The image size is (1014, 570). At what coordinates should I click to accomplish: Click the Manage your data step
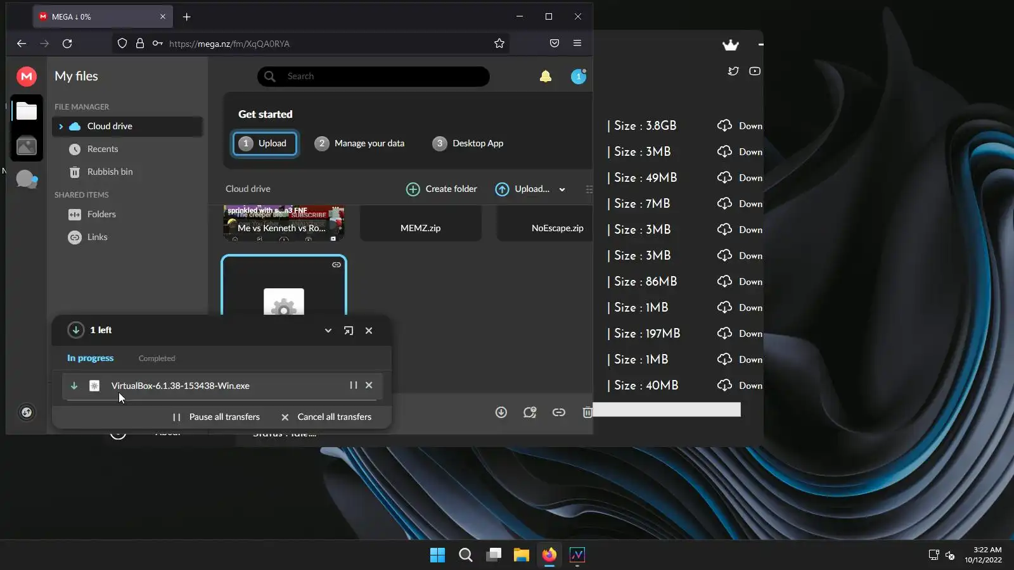point(359,144)
